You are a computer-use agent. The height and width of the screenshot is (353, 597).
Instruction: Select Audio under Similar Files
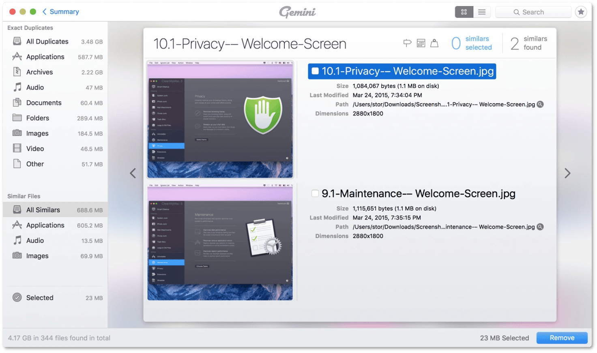(55, 241)
